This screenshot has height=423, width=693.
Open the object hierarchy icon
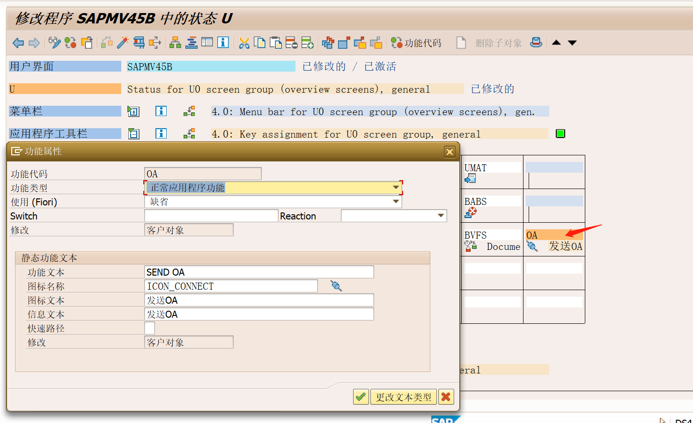coord(175,43)
